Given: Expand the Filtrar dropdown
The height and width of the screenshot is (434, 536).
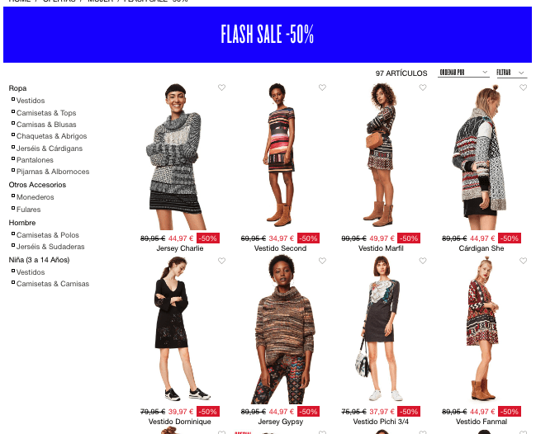Looking at the screenshot, I should [x=511, y=73].
